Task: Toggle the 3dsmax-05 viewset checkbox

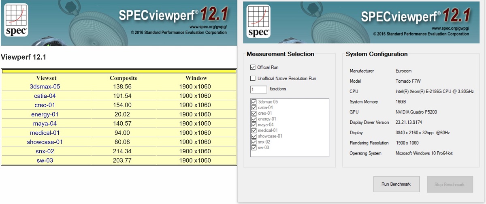Action: [x=254, y=102]
